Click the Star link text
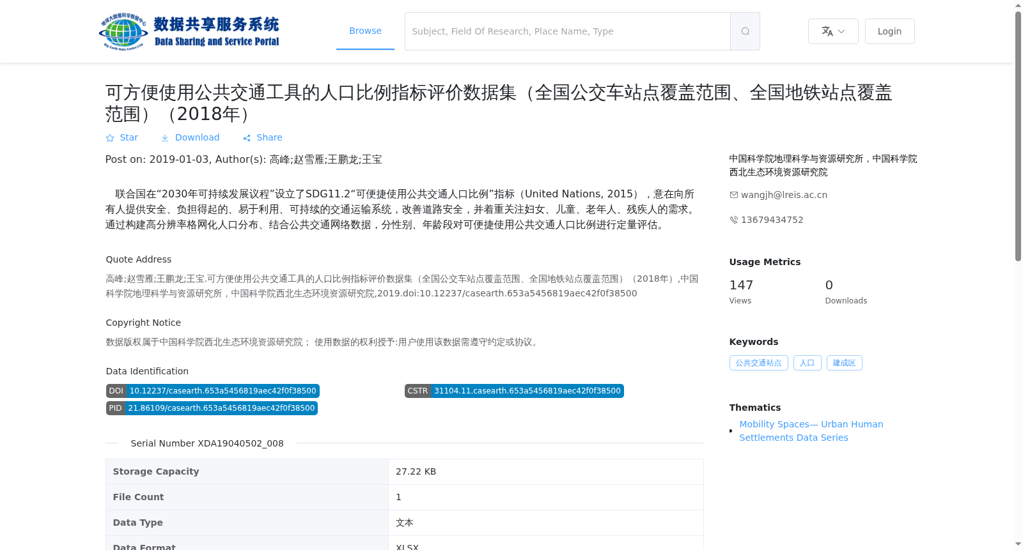This screenshot has height=550, width=1023. click(x=129, y=137)
